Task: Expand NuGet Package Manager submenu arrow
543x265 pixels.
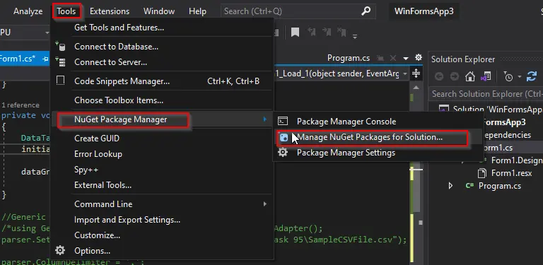Action: pos(265,119)
